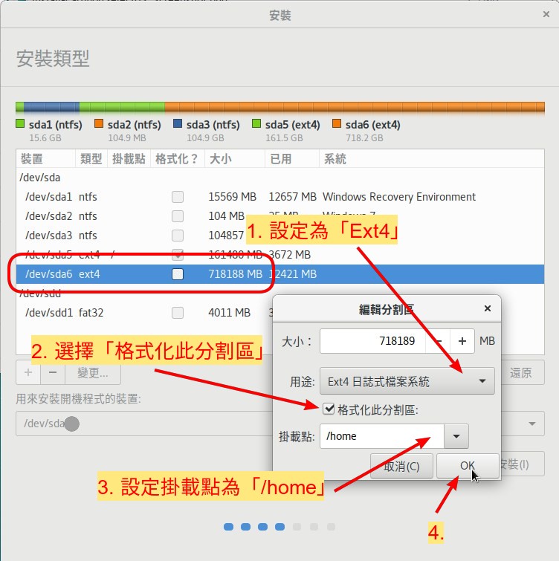Open the 用途 Ext4 filesystem dropdown
This screenshot has height=561, width=559.
pos(407,382)
